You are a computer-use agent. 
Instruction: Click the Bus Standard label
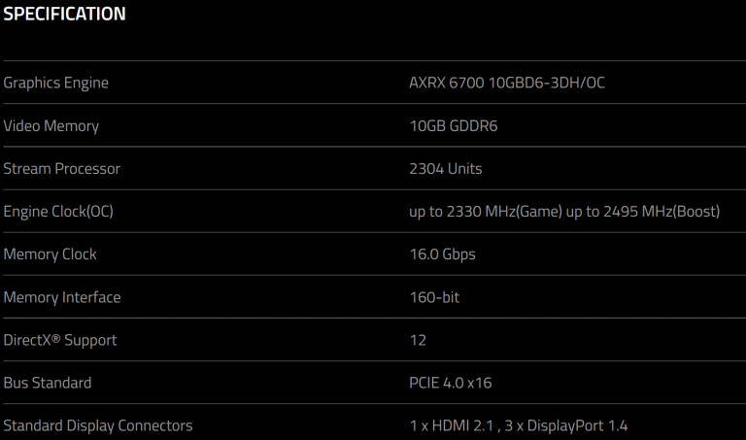[48, 383]
